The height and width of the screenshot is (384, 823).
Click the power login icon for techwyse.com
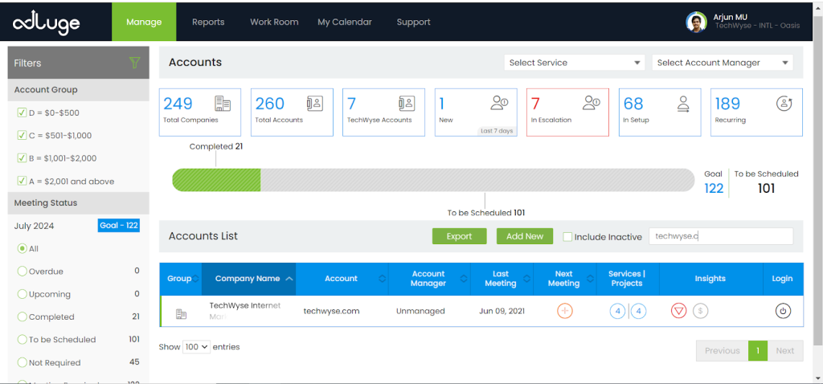click(782, 311)
